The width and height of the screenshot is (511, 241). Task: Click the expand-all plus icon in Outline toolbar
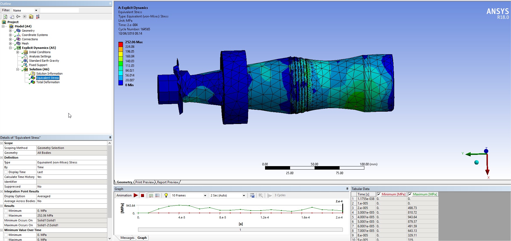(x=25, y=17)
